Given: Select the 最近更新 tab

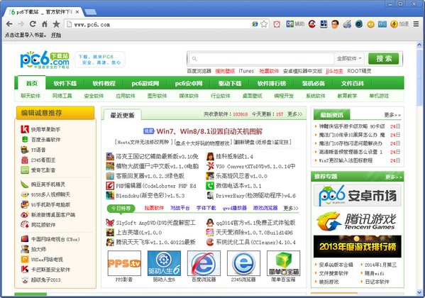Looking at the screenshot, I should click(123, 115).
